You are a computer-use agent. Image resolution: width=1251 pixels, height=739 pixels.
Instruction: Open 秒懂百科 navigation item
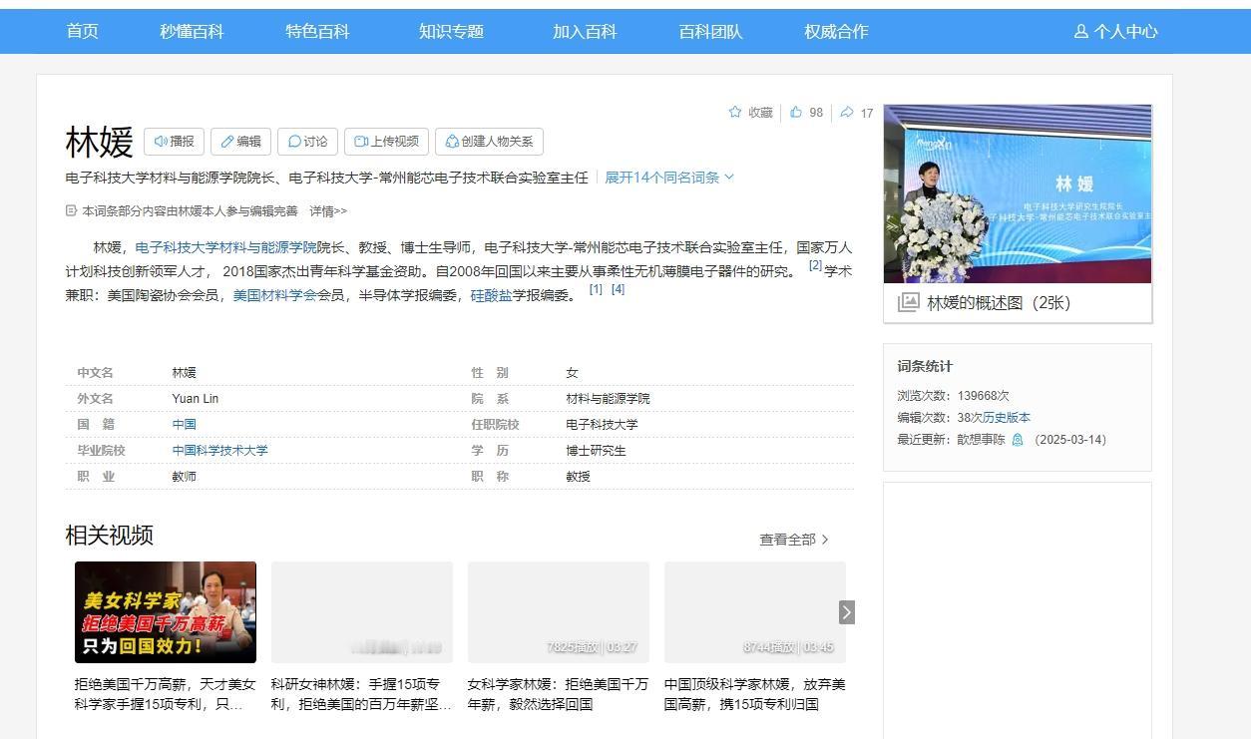(192, 32)
